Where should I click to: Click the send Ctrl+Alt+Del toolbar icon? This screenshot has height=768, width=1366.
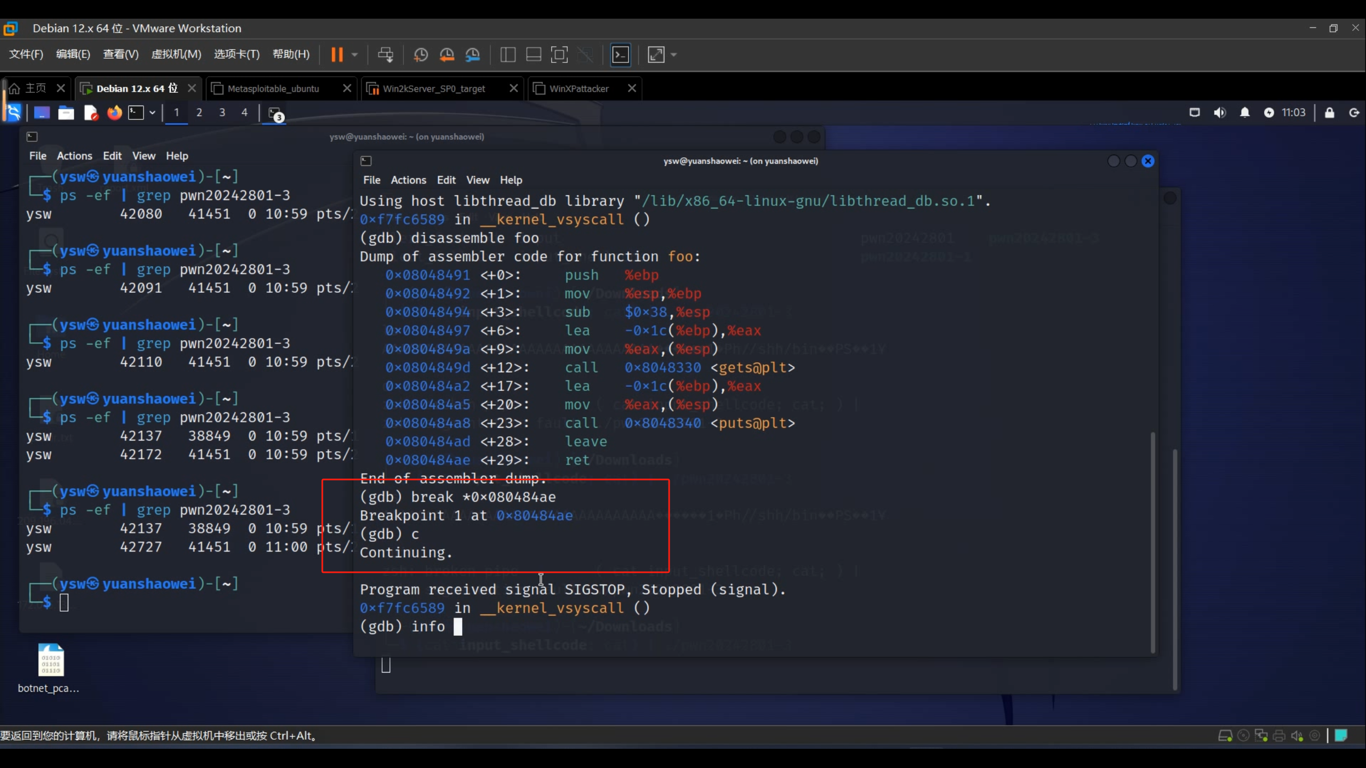click(385, 54)
